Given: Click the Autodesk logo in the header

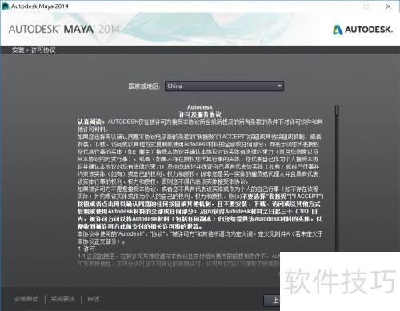Looking at the screenshot, I should 362,30.
